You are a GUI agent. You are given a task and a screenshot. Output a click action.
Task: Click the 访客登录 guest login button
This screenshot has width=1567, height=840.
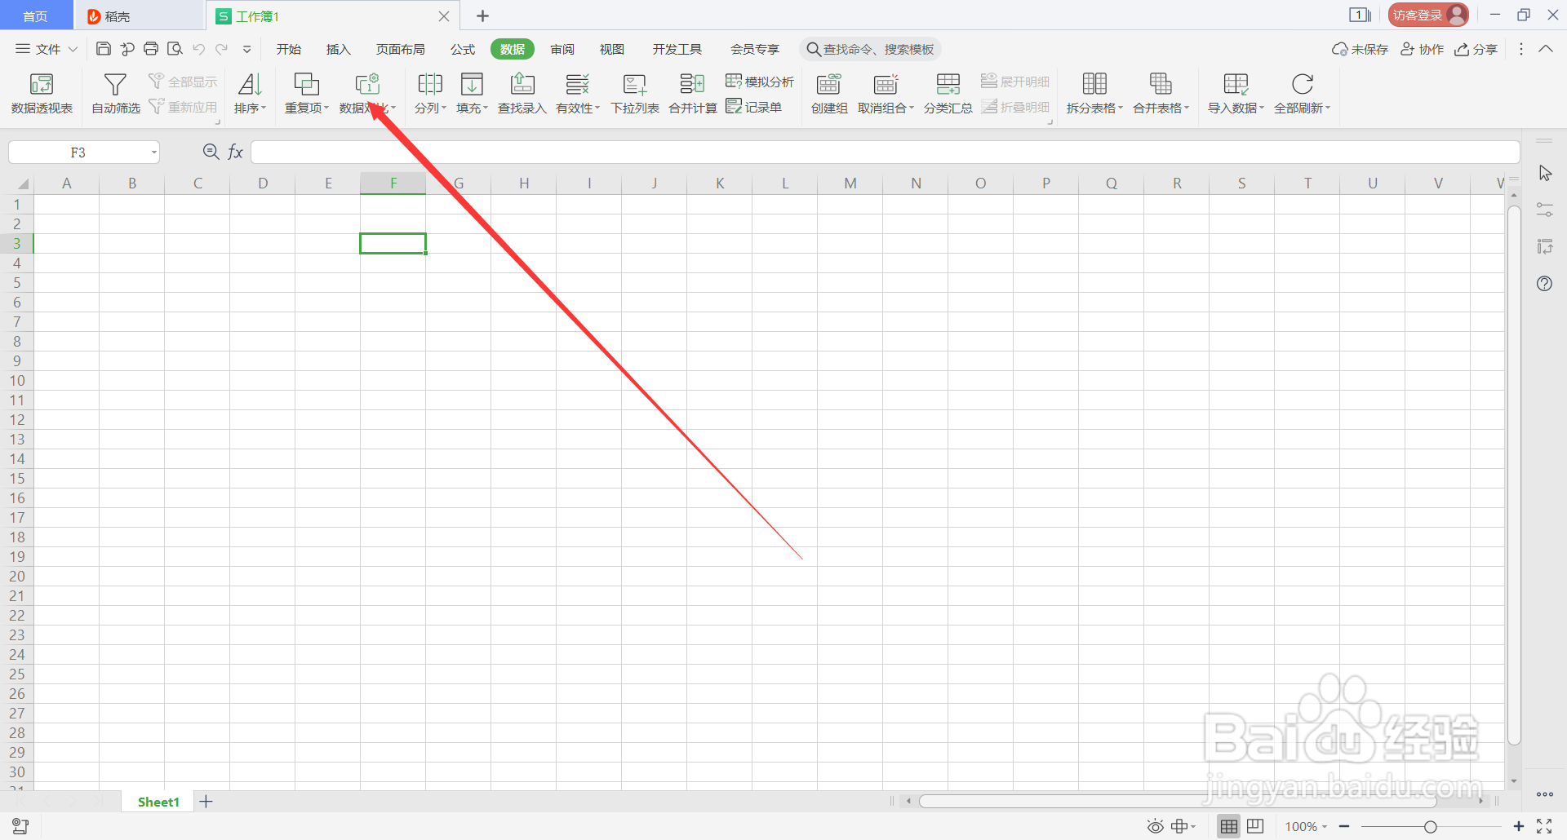pyautogui.click(x=1429, y=15)
